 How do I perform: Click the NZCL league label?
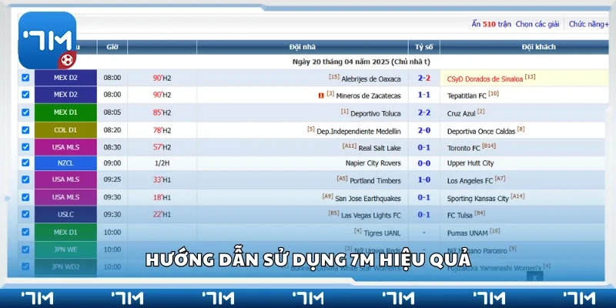65,162
